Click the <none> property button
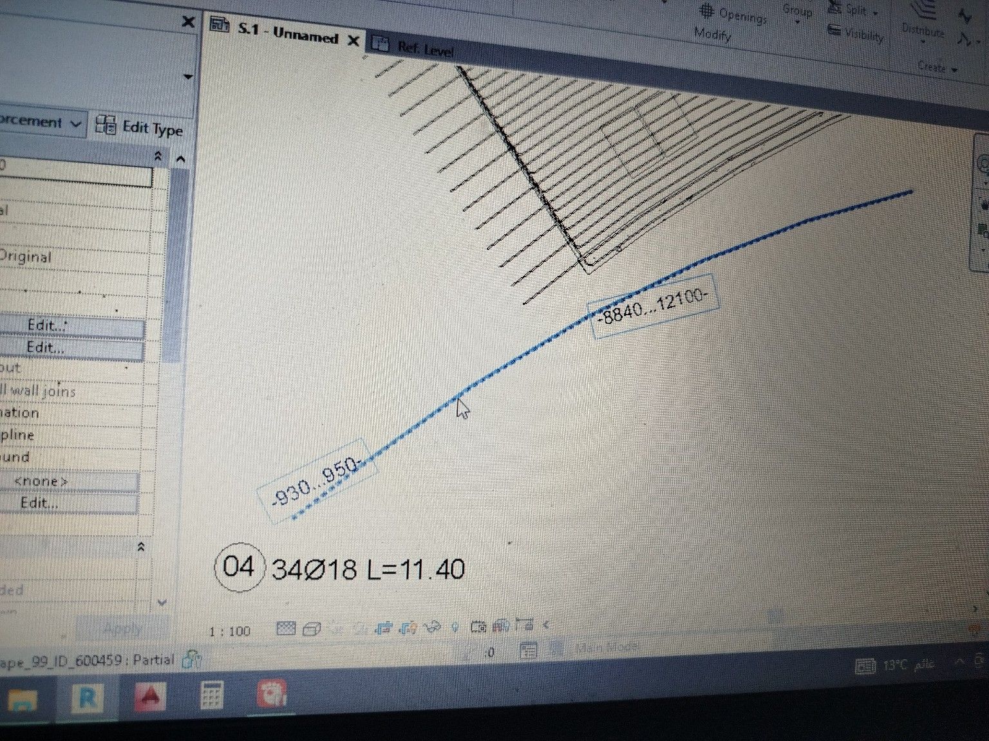 pyautogui.click(x=68, y=481)
